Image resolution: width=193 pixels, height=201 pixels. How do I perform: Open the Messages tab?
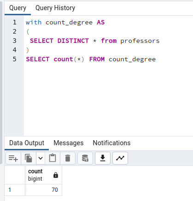tap(69, 143)
